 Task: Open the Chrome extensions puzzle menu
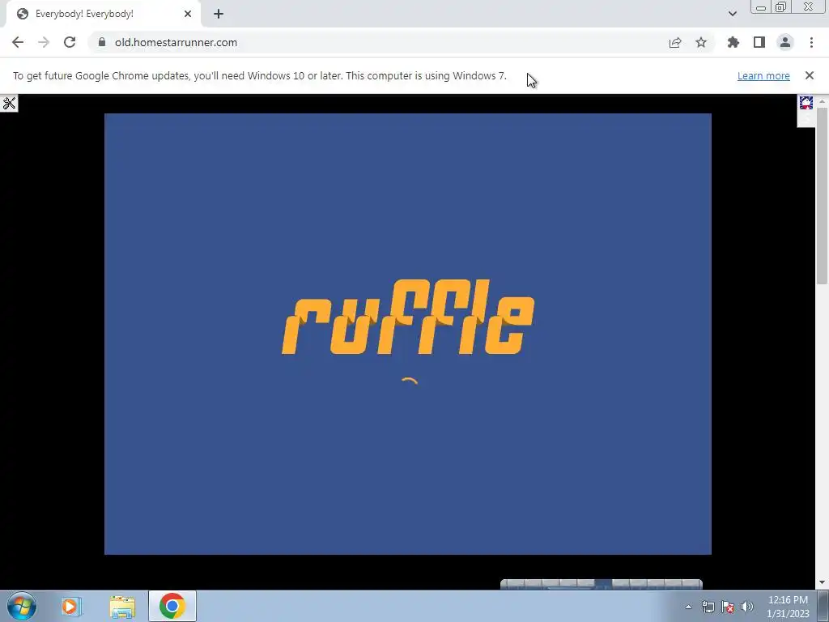733,42
